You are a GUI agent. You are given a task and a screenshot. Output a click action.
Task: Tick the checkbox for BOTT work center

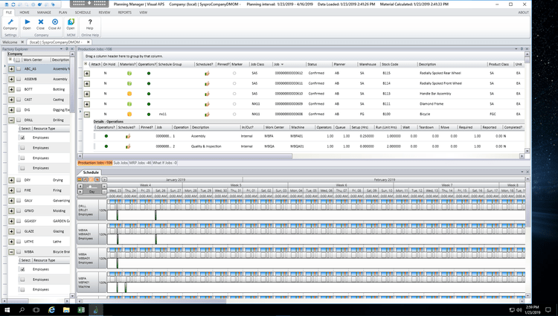[x=19, y=89]
